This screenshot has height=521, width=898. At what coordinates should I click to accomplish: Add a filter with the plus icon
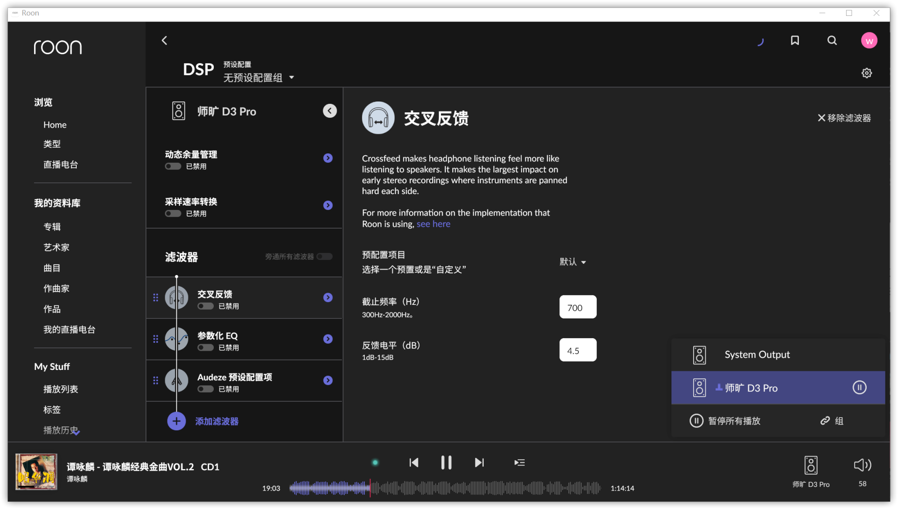(x=176, y=421)
